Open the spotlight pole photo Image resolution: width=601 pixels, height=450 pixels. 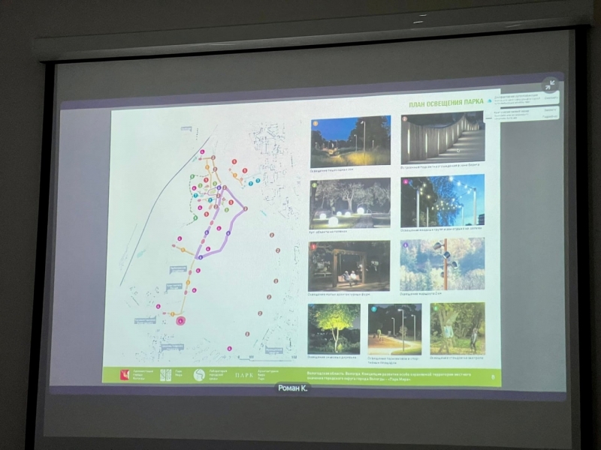coord(442,265)
